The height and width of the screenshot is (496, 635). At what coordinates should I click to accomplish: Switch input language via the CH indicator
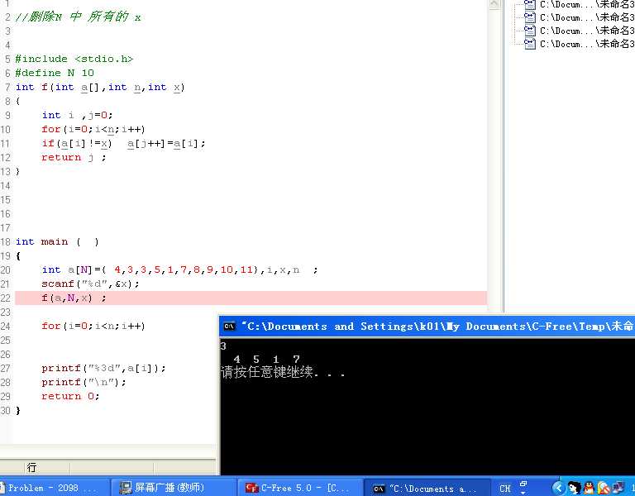point(505,489)
